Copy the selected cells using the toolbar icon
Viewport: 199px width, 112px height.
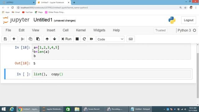click(x=30, y=39)
